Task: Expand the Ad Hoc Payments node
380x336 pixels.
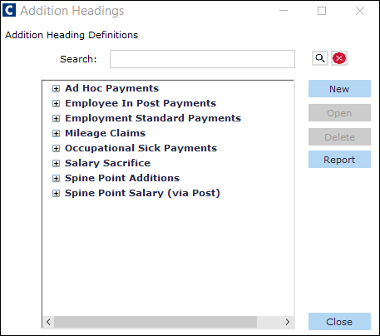Action: 56,88
